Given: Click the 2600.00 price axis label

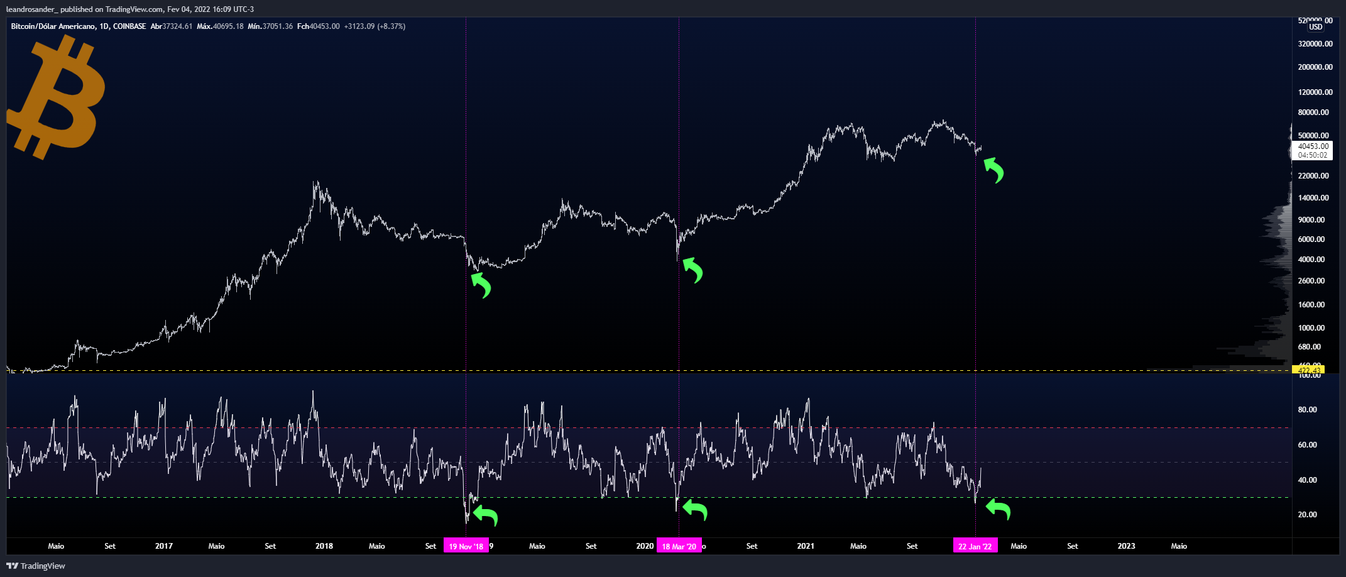Looking at the screenshot, I should pyautogui.click(x=1311, y=281).
